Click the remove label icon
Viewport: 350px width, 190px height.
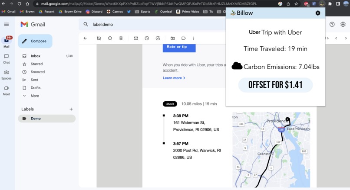tap(99, 38)
